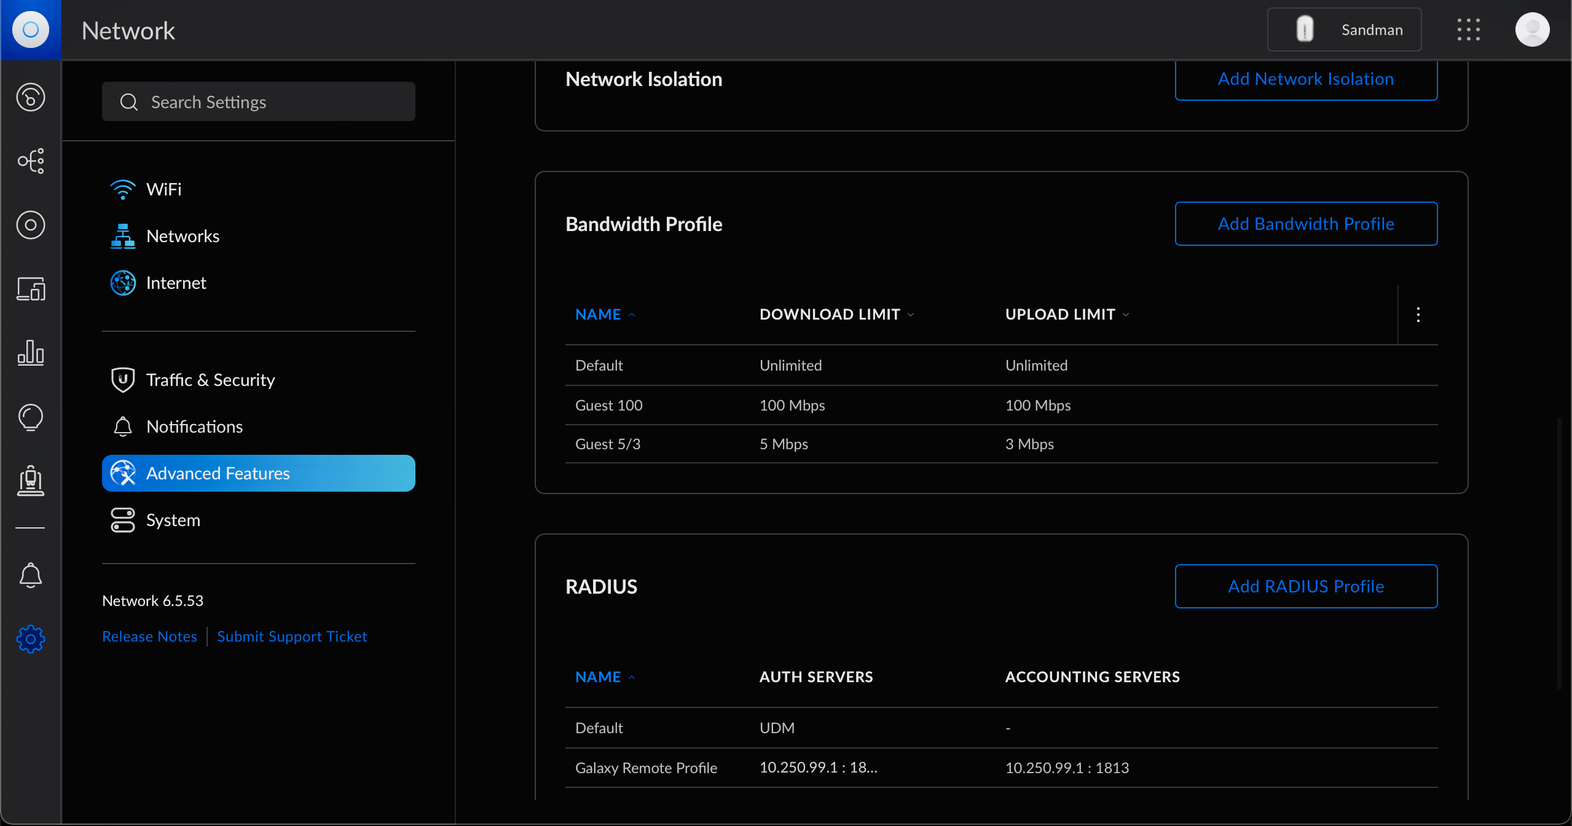The height and width of the screenshot is (826, 1572).
Task: Open the UniFi Devices icon
Action: click(x=31, y=225)
